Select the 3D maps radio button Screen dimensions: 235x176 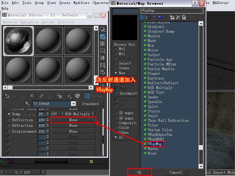point(115,118)
